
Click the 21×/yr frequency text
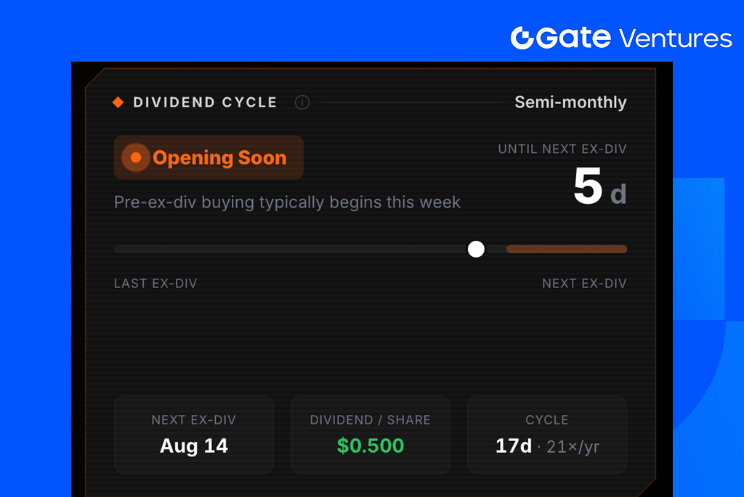(x=573, y=447)
